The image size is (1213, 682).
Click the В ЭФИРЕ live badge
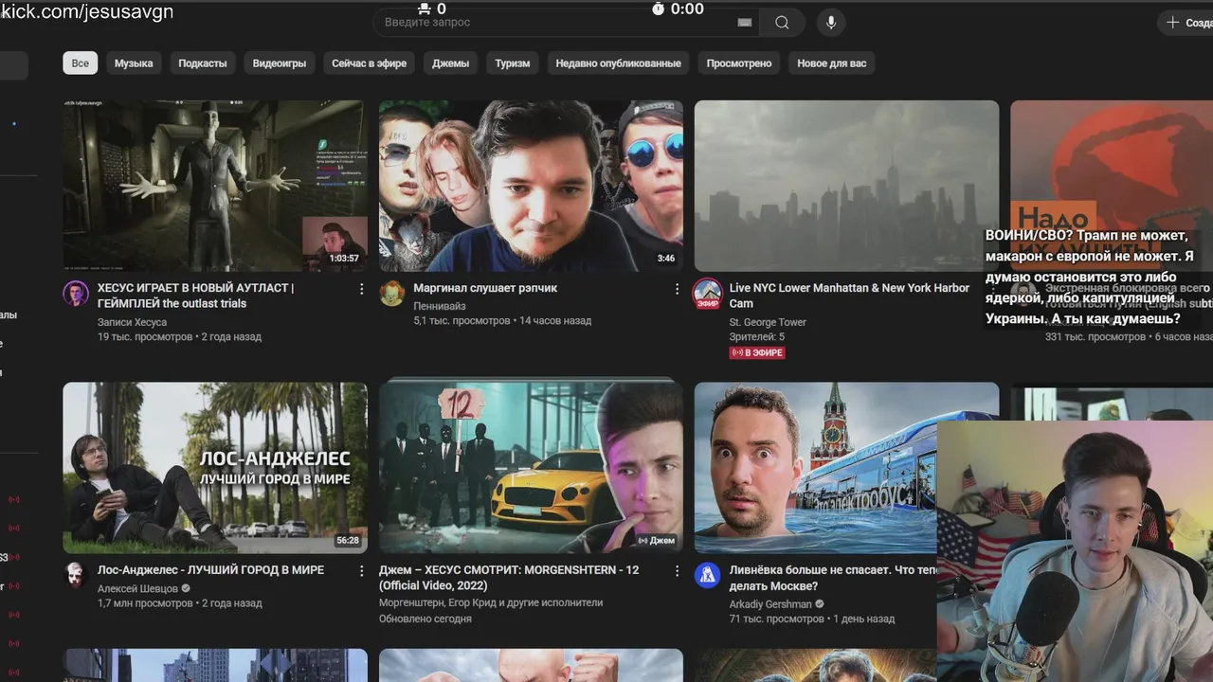[x=757, y=352]
